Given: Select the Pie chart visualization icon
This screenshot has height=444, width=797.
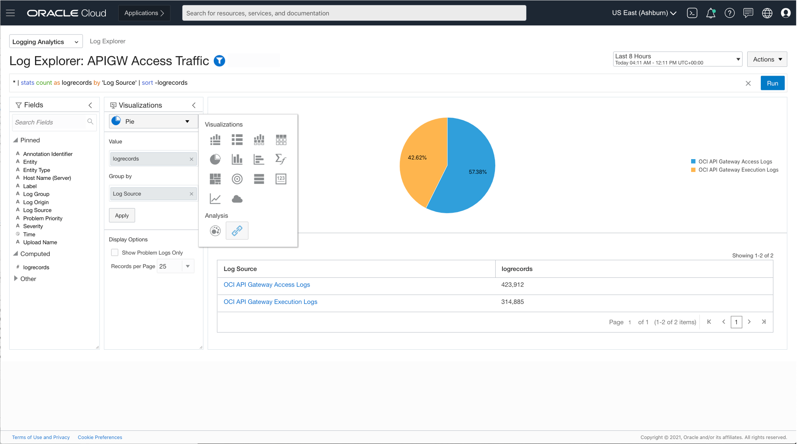Looking at the screenshot, I should coord(215,159).
